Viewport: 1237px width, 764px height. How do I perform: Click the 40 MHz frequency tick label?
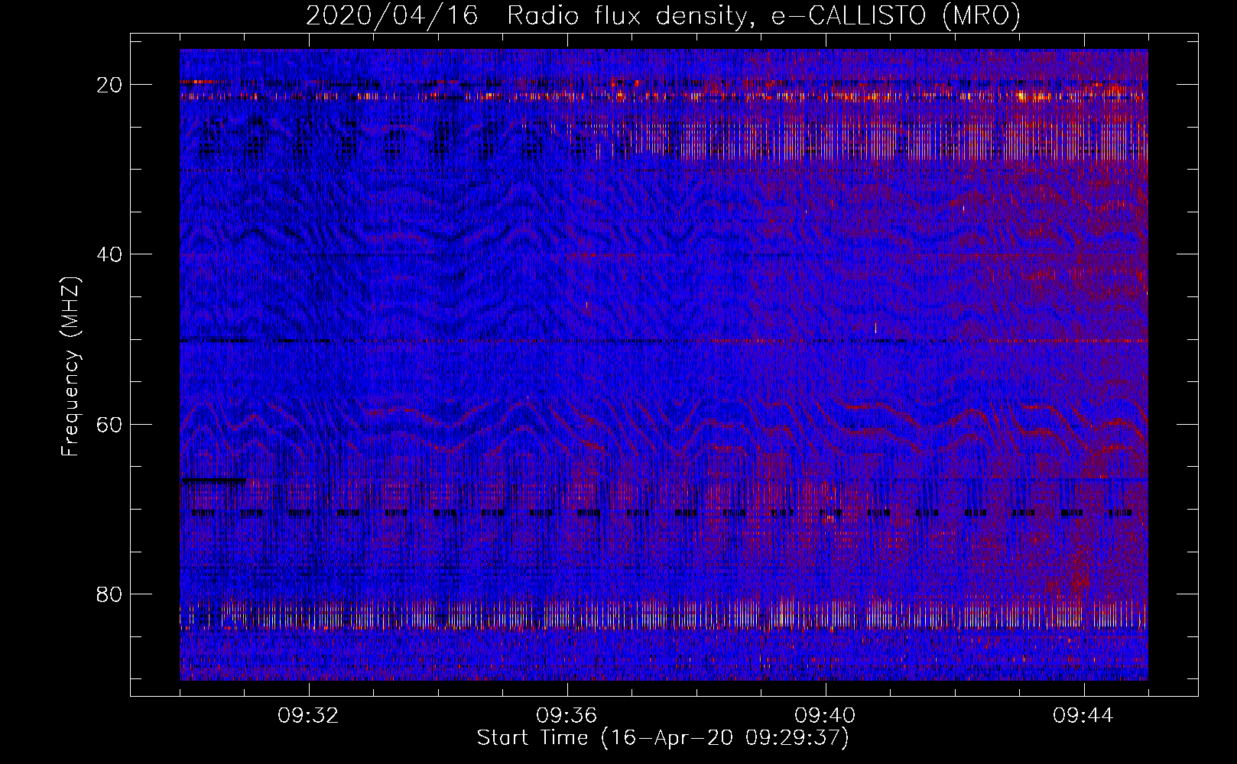pyautogui.click(x=109, y=254)
